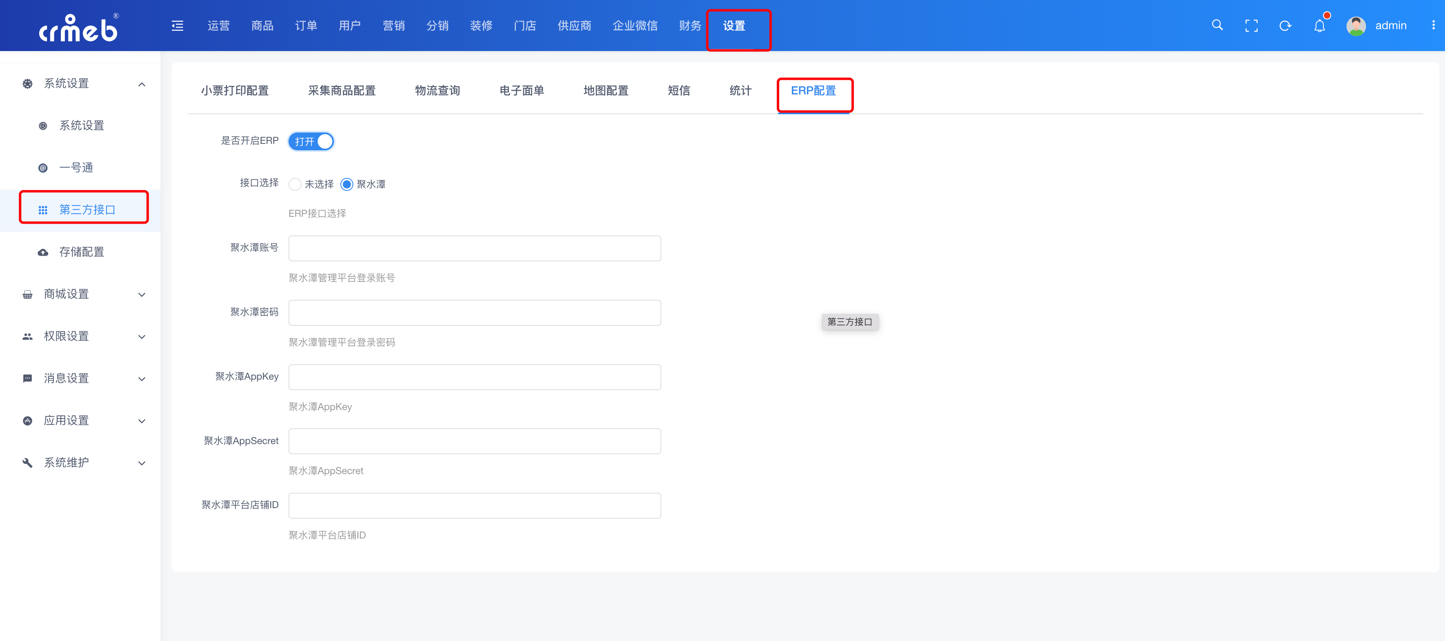The height and width of the screenshot is (641, 1445).
Task: Switch to the ERP配置 tab
Action: click(813, 91)
